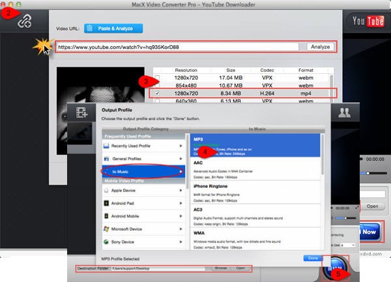This screenshot has height=282, width=391.
Task: Click the Output Profile Category scrollbar
Action: pyautogui.click(x=187, y=162)
